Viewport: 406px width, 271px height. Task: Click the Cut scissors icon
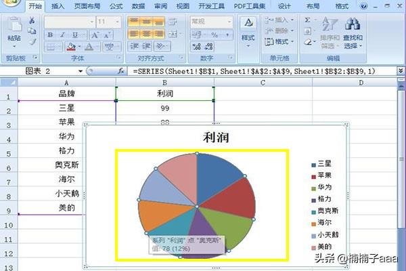(x=32, y=20)
